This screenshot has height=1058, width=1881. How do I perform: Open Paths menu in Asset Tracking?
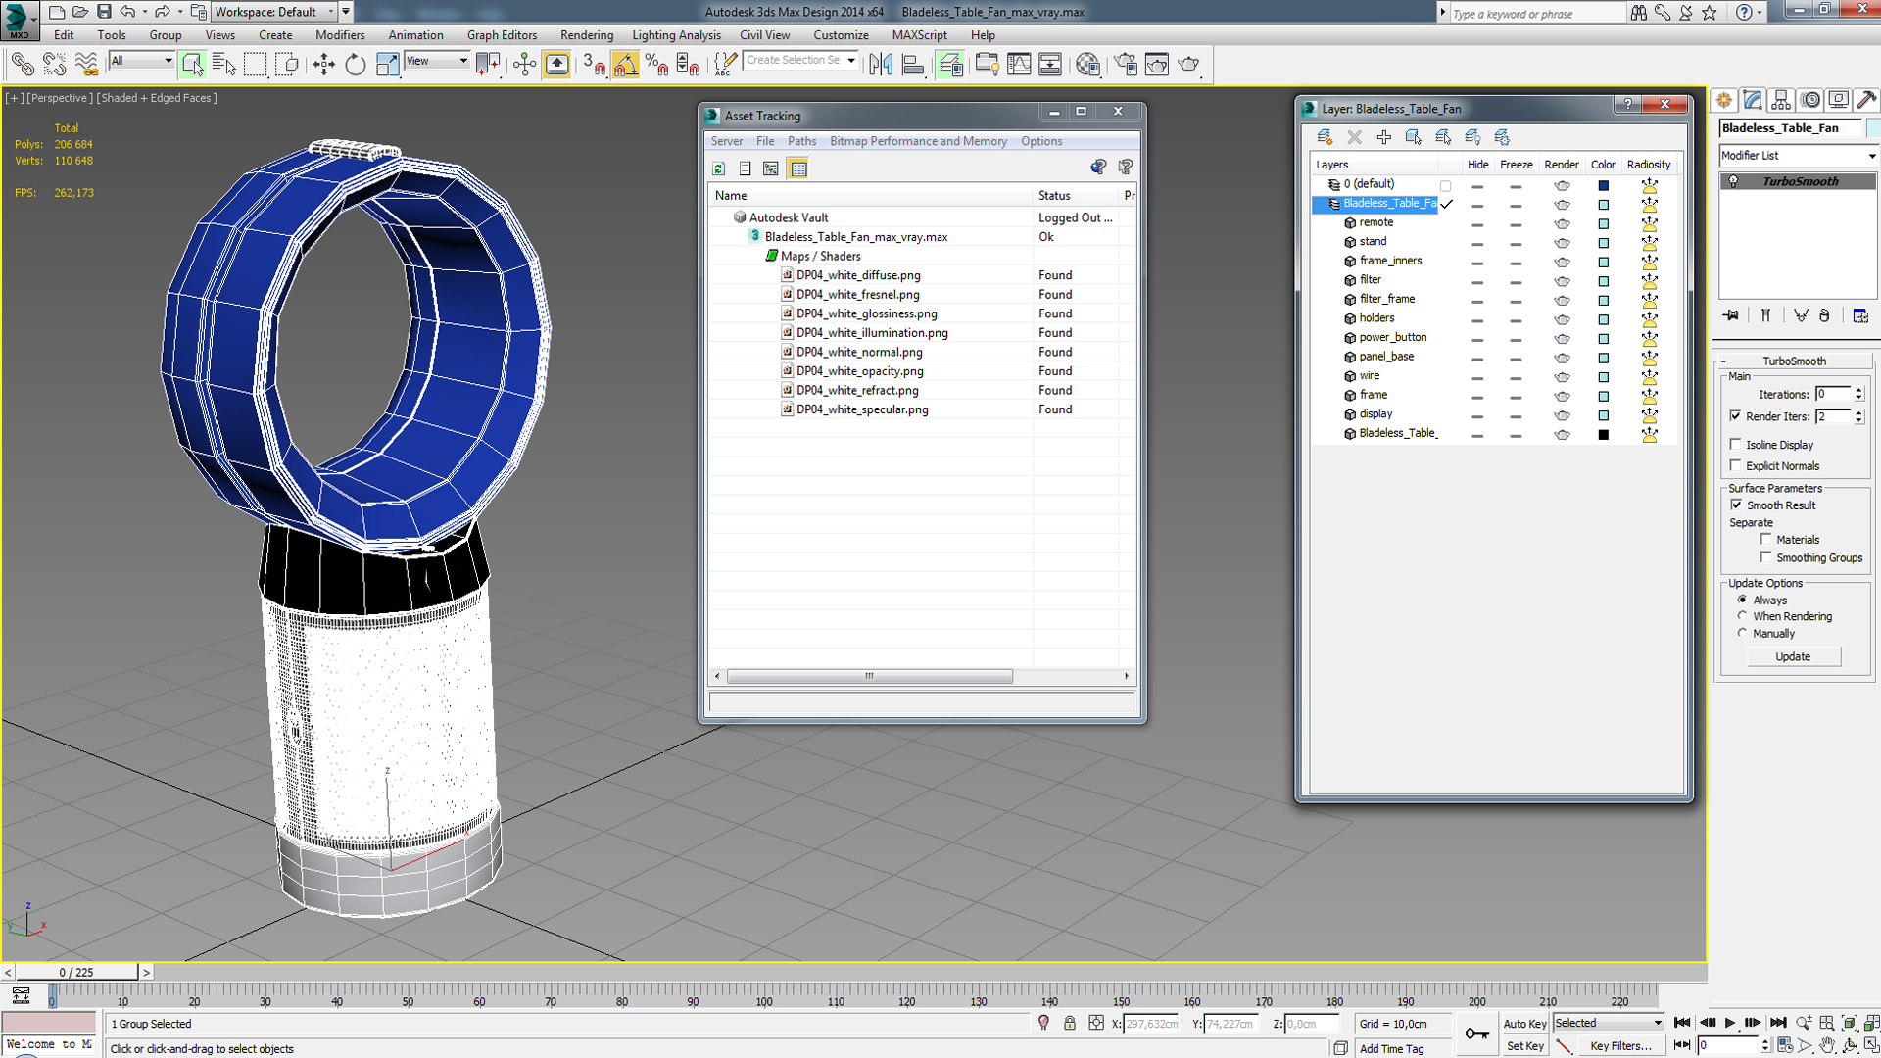coord(801,141)
